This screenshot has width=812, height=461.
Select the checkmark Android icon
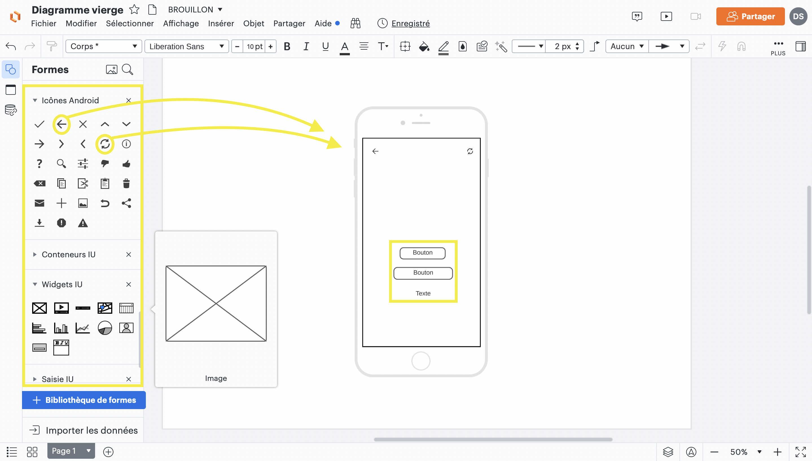[x=39, y=124]
